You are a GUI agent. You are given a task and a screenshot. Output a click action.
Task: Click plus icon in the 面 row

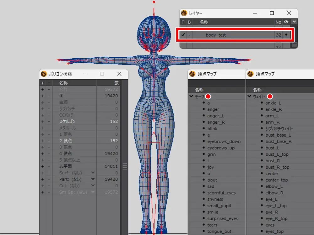coord(42,96)
